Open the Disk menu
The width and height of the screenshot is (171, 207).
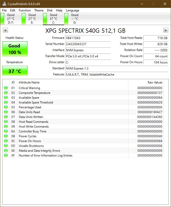50,10
